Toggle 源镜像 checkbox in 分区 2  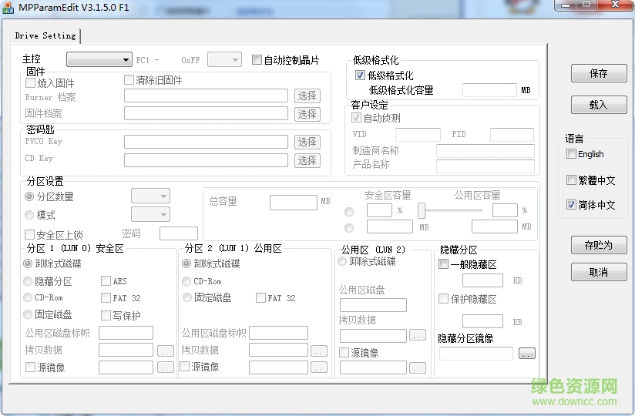tap(184, 366)
